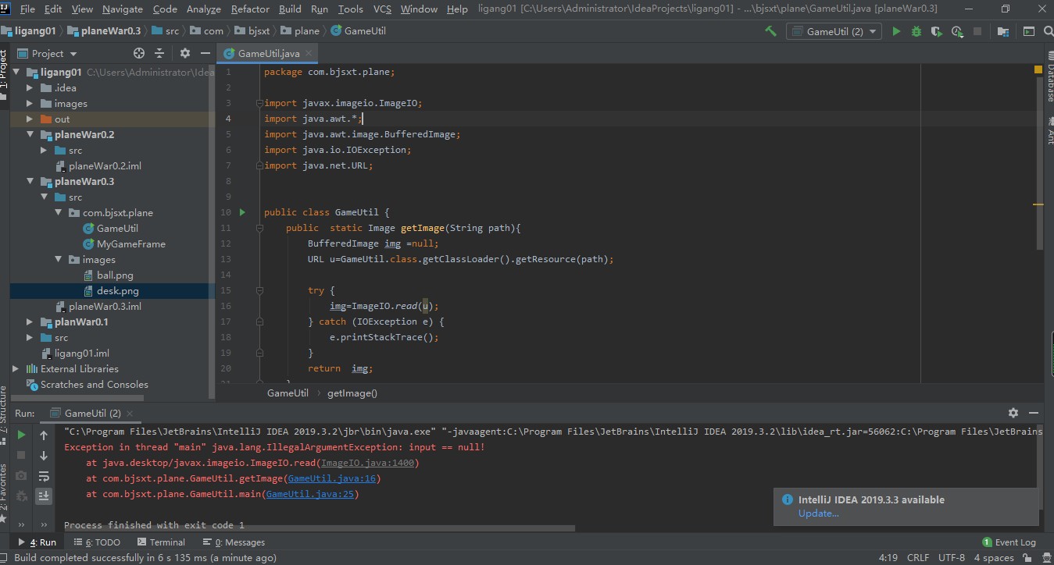Expand the .idea folder
The height and width of the screenshot is (565, 1054).
pyautogui.click(x=30, y=88)
